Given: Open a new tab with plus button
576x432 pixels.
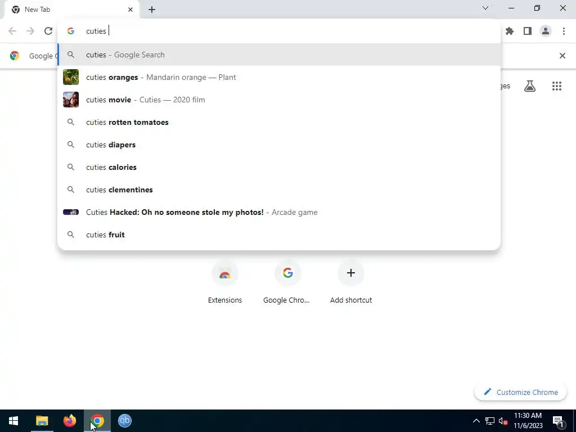Looking at the screenshot, I should tap(152, 10).
